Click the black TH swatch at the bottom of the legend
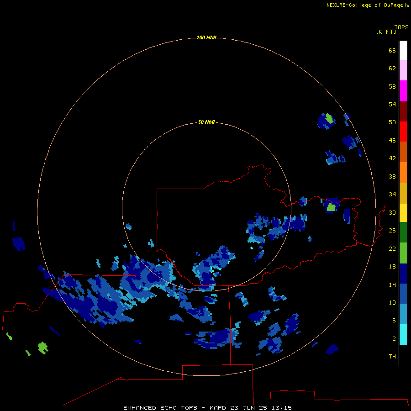411x411 pixels. pyautogui.click(x=403, y=355)
